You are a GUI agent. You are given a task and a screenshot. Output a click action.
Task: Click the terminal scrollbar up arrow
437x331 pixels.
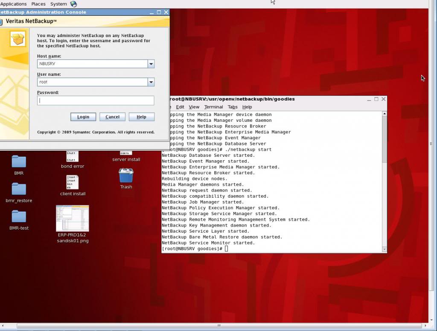(385, 114)
